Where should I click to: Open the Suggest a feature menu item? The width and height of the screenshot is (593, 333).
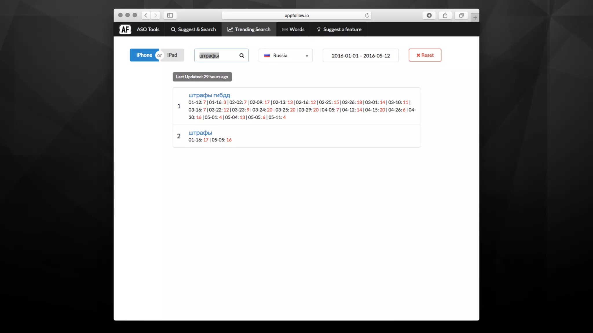tap(339, 29)
